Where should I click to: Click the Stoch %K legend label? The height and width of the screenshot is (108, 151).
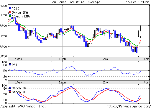(19, 88)
